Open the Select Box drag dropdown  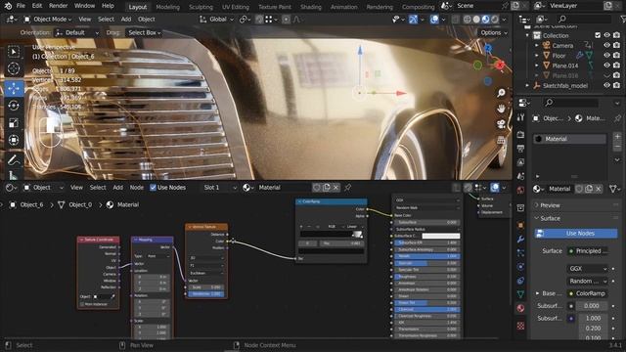pos(144,32)
